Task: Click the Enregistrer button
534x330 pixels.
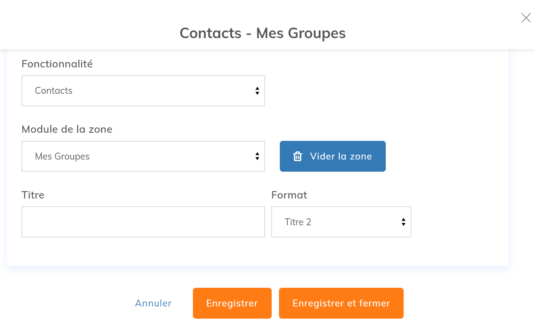Action: (232, 303)
